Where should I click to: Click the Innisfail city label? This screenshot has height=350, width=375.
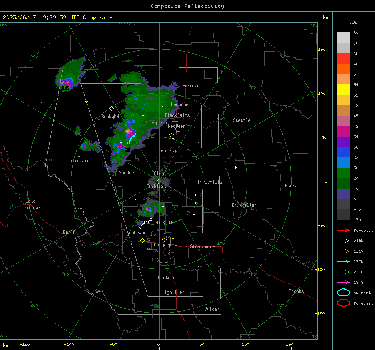(x=168, y=151)
